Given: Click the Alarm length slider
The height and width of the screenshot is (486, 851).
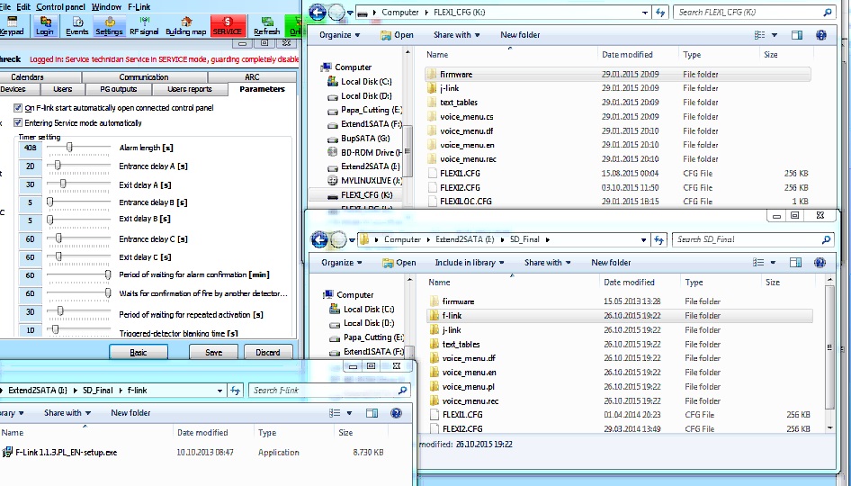Looking at the screenshot, I should (81, 148).
